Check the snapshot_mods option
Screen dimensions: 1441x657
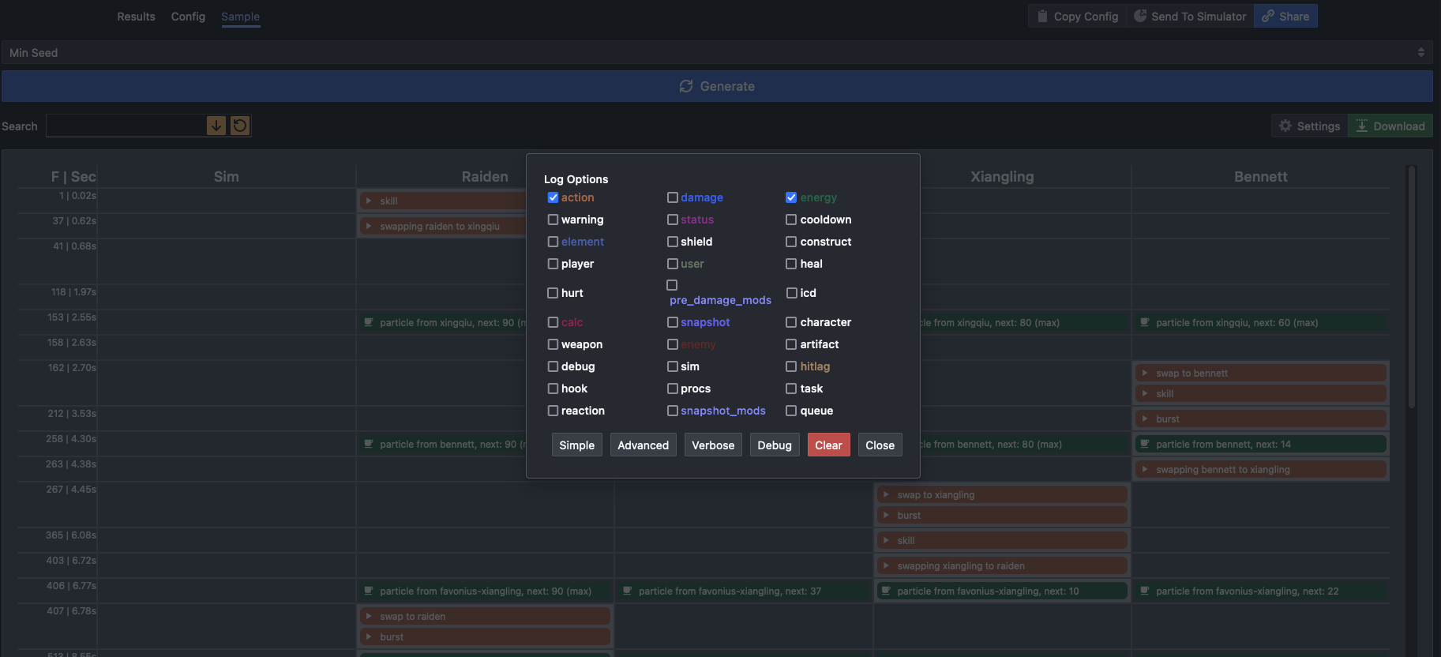pyautogui.click(x=672, y=411)
